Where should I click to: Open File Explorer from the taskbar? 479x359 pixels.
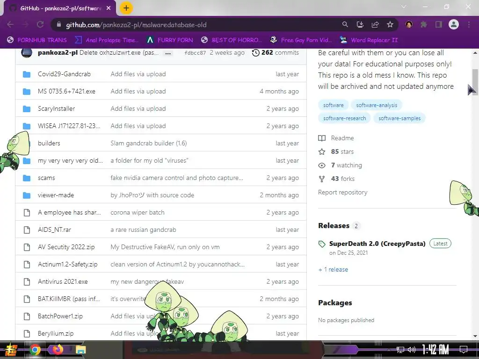click(80, 350)
